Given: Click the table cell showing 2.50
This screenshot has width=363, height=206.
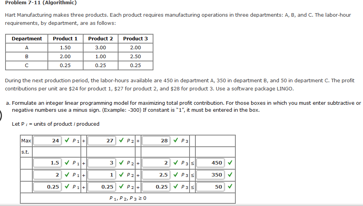Looking at the screenshot, I should pyautogui.click(x=135, y=57).
